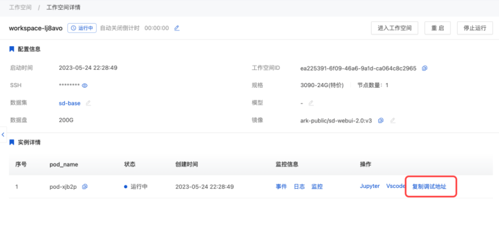Reveal SSH password with eye icon
The height and width of the screenshot is (225, 499).
point(85,86)
